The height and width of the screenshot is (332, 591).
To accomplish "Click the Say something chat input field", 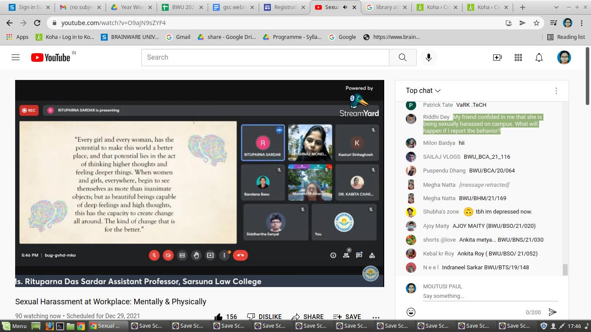I will pyautogui.click(x=489, y=296).
